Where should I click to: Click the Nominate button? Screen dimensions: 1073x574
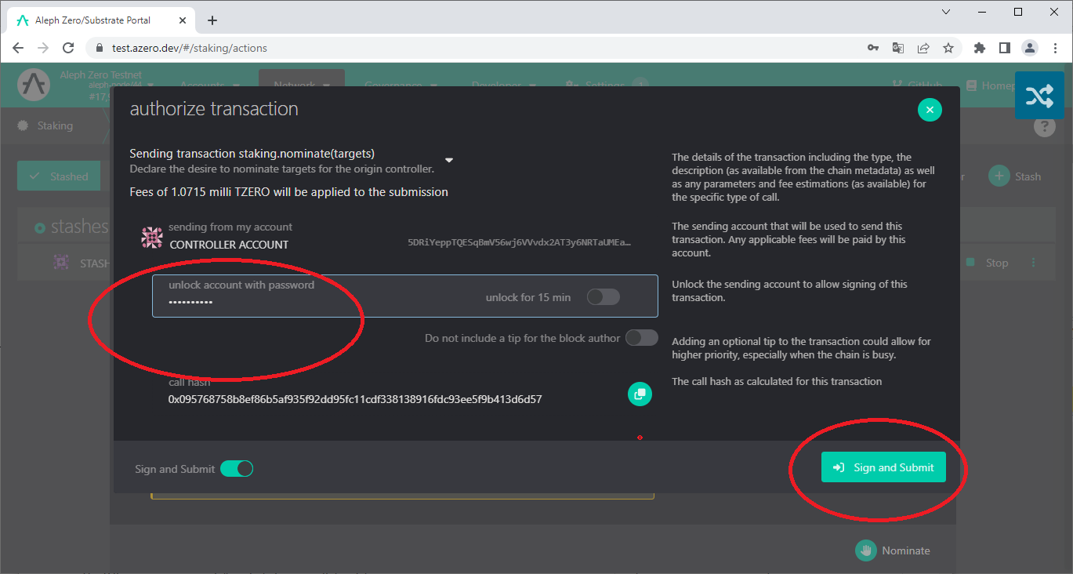click(x=893, y=550)
